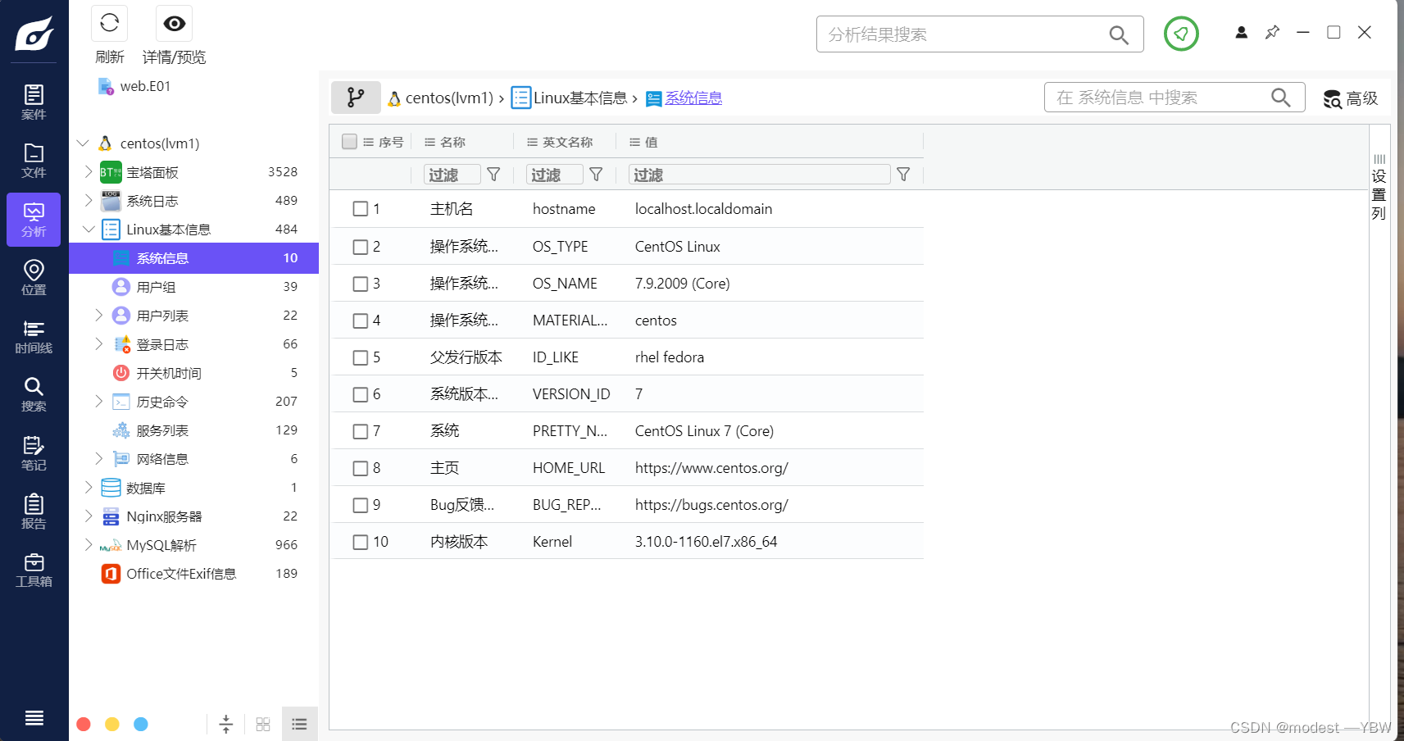Click the refresh icon

(109, 24)
